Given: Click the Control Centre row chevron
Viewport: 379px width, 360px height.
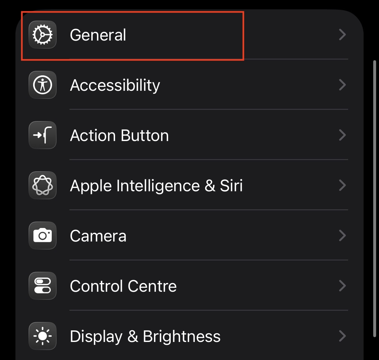Looking at the screenshot, I should coord(342,286).
